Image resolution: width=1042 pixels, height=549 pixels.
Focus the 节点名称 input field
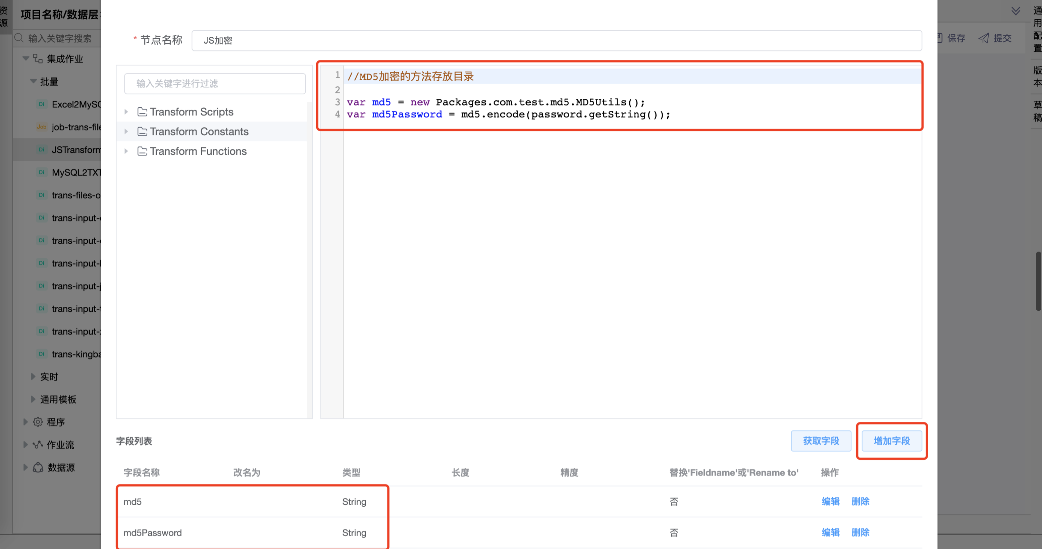point(556,41)
